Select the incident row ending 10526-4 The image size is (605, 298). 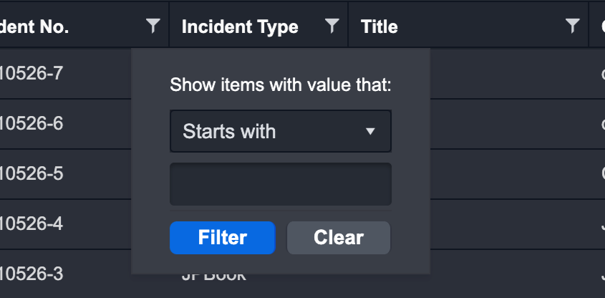[32, 223]
